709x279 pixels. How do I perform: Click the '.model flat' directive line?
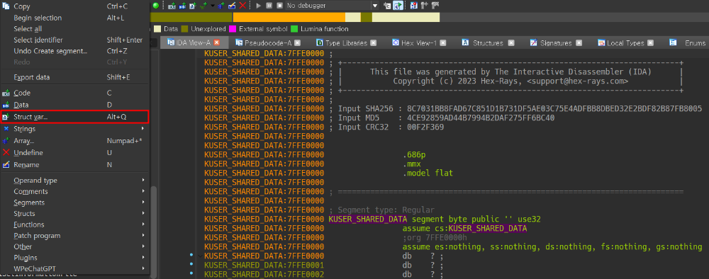428,173
